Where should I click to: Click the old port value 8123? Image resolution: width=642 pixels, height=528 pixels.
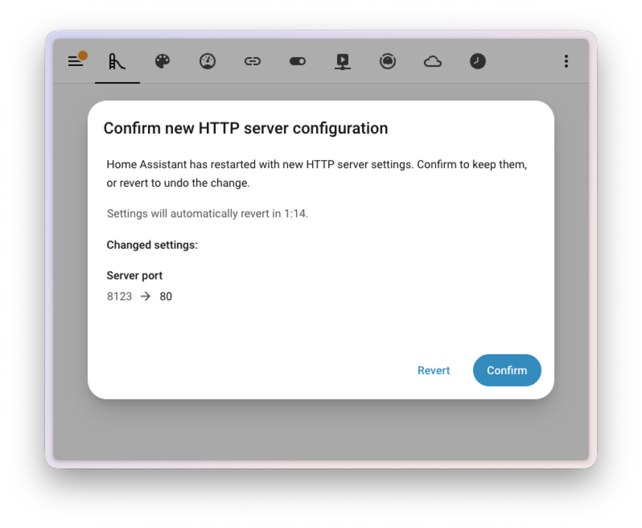tap(119, 296)
